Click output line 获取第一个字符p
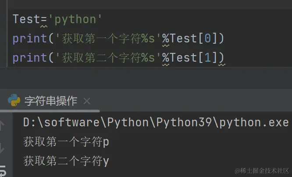Image resolution: width=292 pixels, height=177 pixels. 66,142
